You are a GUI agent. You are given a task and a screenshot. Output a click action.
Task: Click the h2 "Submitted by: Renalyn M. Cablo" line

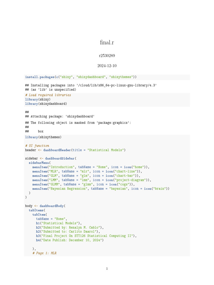tap(70, 227)
